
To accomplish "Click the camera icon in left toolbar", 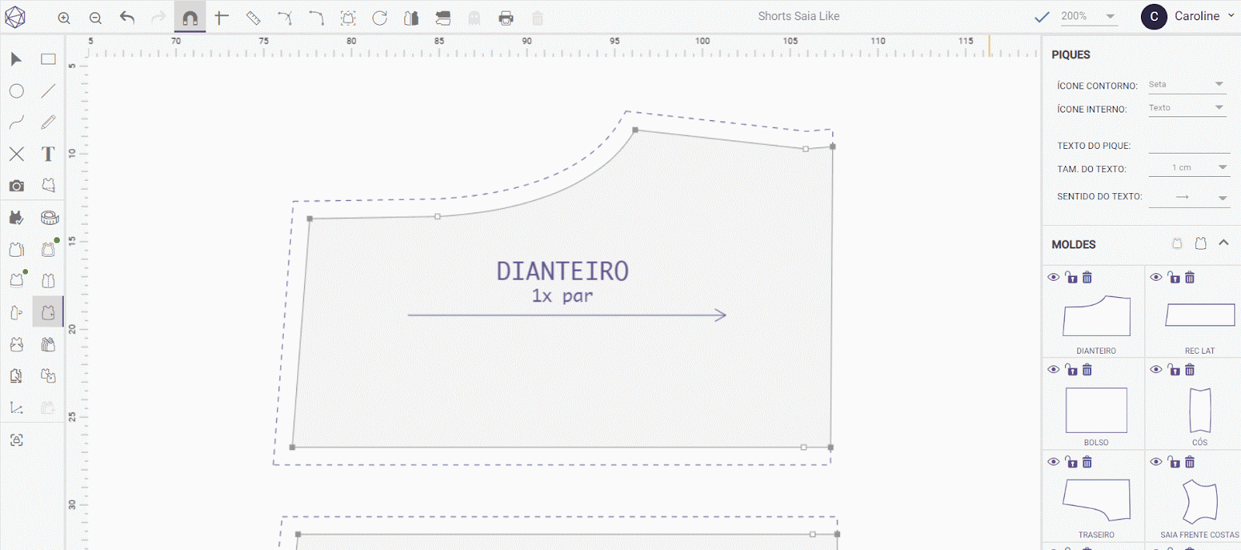I will (x=16, y=185).
